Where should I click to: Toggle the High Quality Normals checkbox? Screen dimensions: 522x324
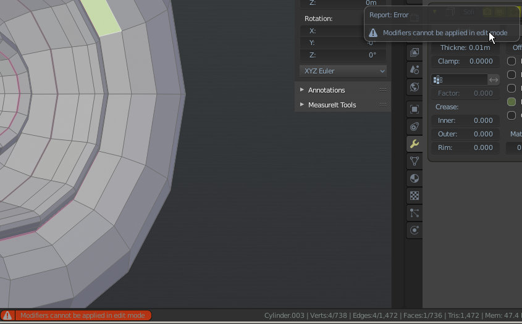pos(511,88)
